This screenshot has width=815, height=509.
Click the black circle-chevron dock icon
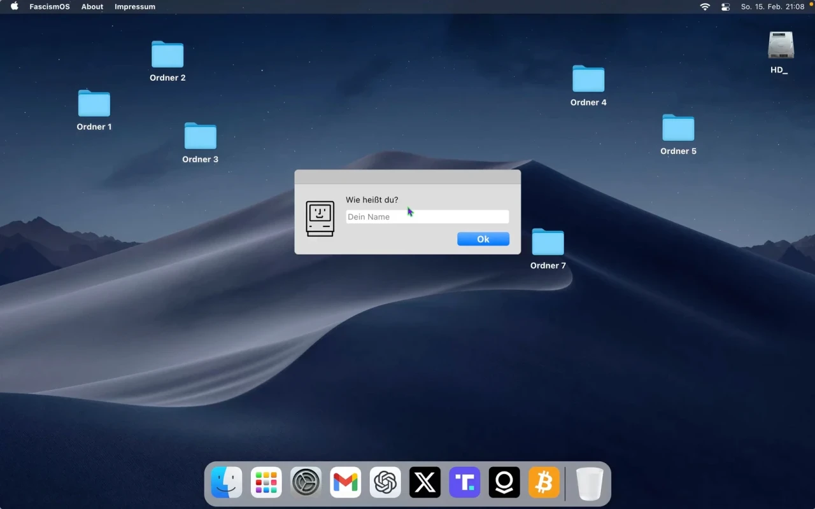[x=504, y=482]
